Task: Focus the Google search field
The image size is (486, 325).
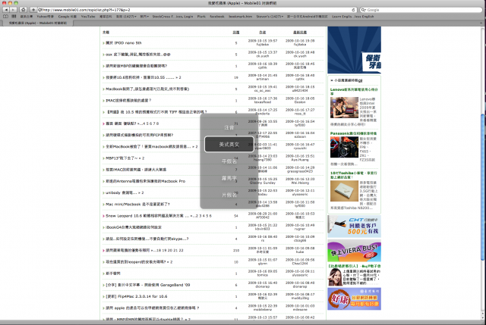Action: coord(421,10)
